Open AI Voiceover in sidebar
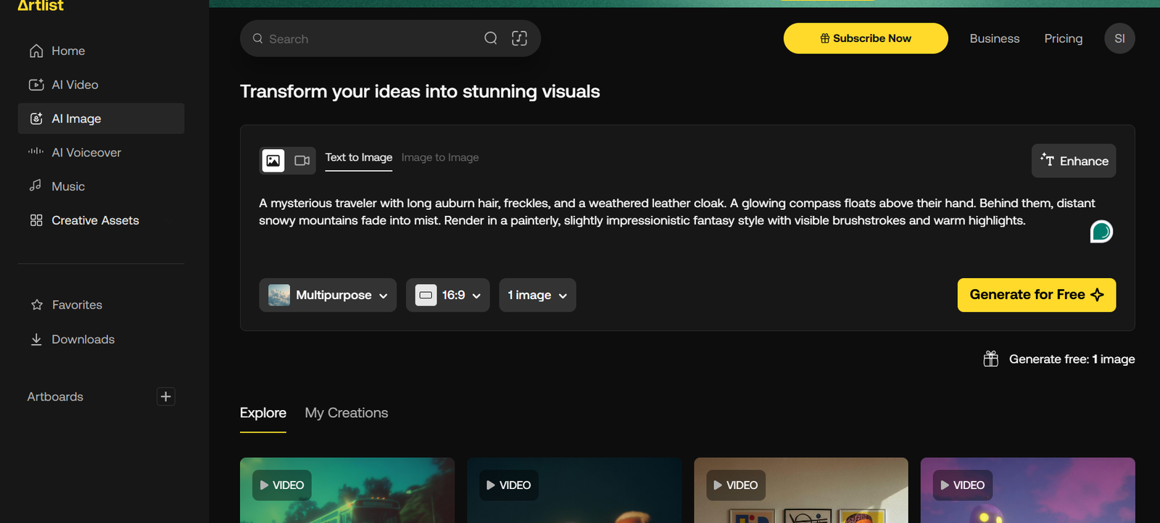The image size is (1160, 523). pos(86,153)
